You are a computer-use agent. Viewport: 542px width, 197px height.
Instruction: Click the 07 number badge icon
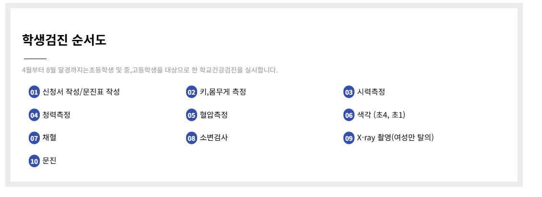[x=34, y=138]
